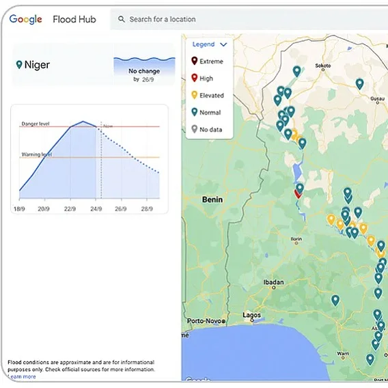Click the Now marker on the forecast chart

point(108,126)
